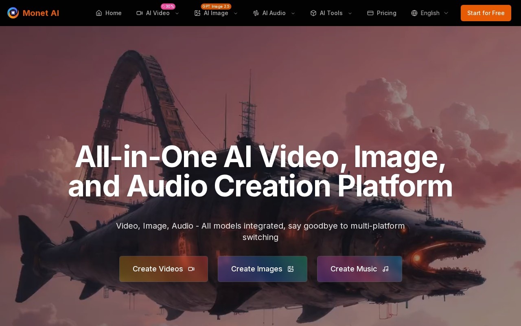
Task: Expand the AI Tools dropdown chevron
Action: point(350,13)
